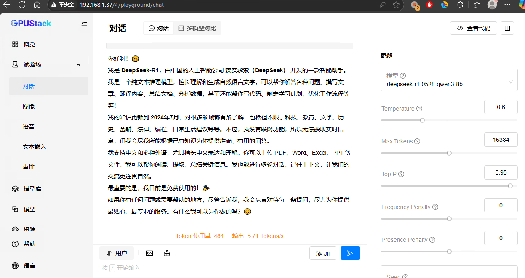This screenshot has height=278, width=525.
Task: Click the password key icon in address bar
Action: tap(383, 5)
